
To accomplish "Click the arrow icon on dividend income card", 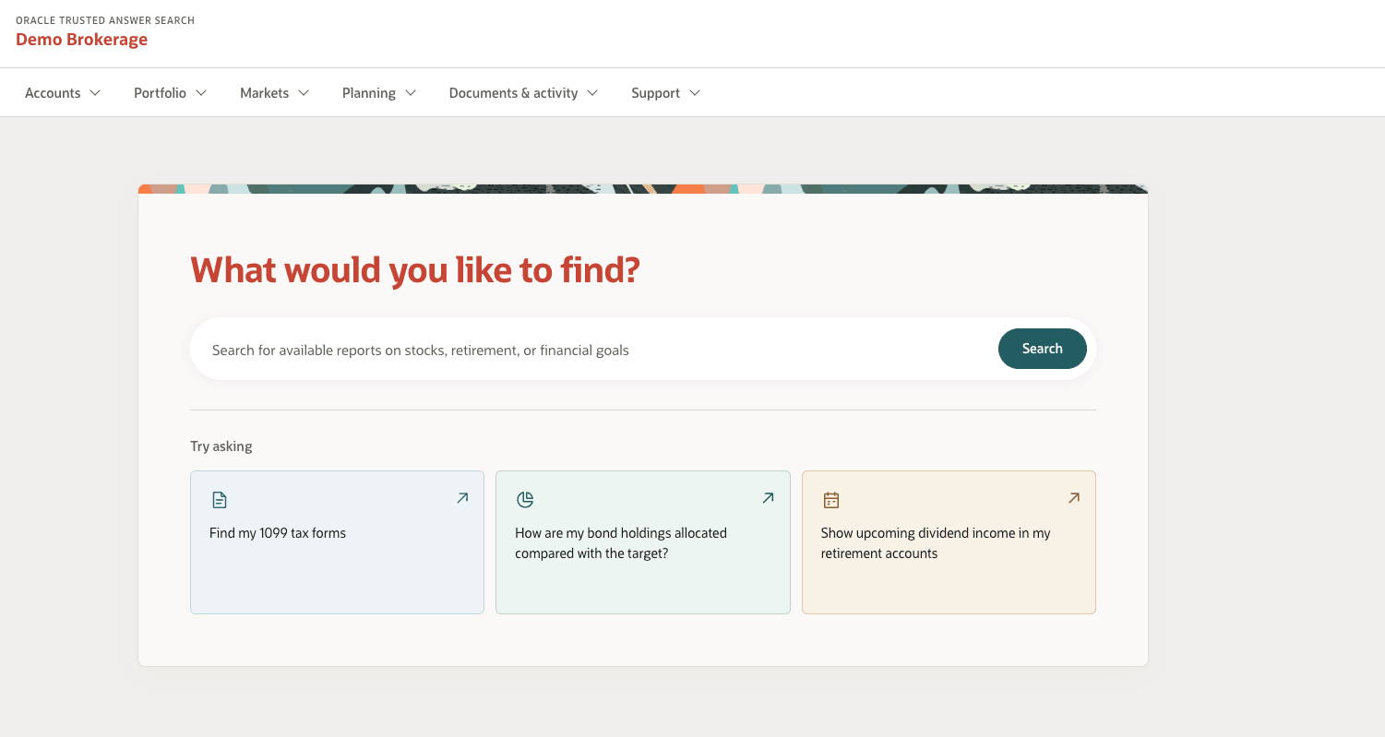I will pos(1074,498).
